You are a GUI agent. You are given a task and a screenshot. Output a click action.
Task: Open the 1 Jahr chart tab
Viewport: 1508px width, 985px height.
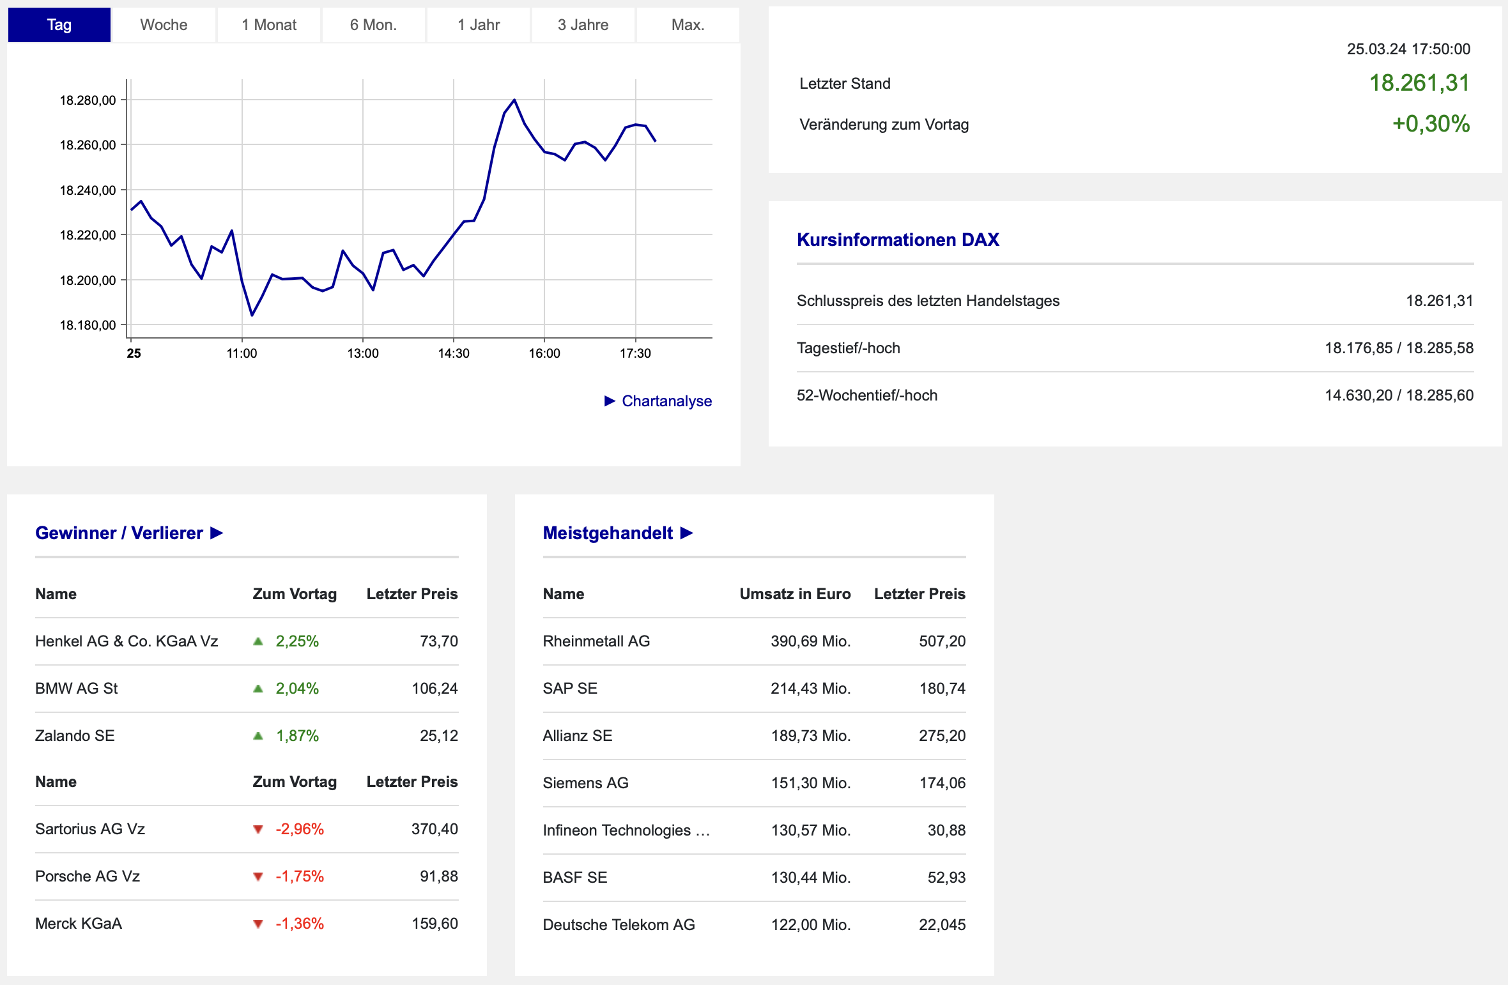pyautogui.click(x=478, y=25)
